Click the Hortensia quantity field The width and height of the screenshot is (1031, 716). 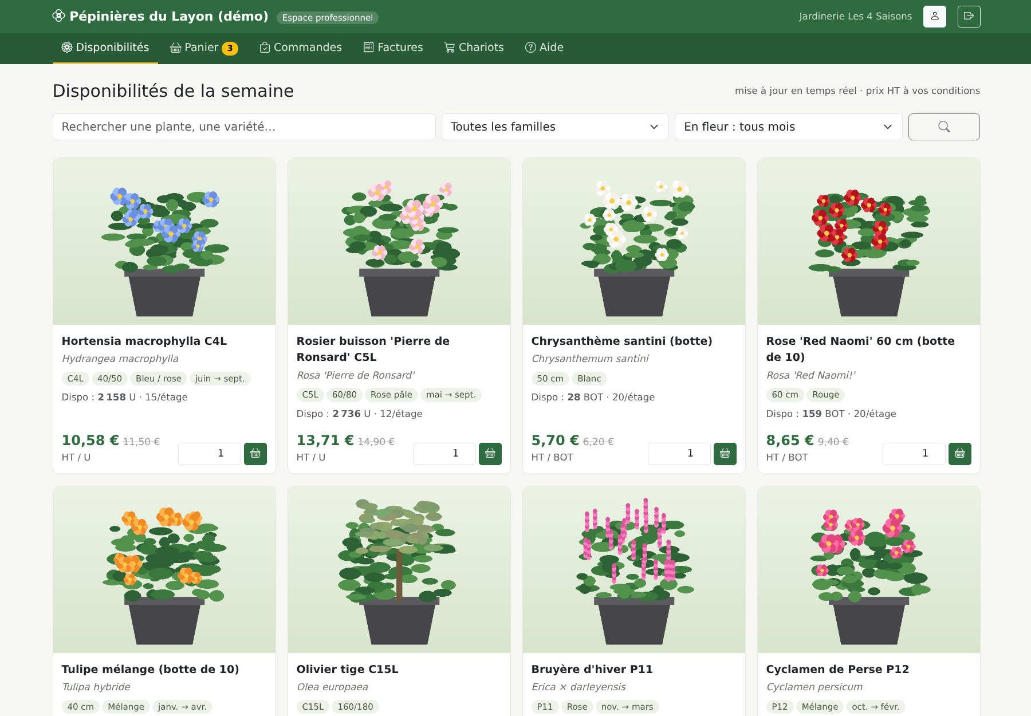click(210, 454)
